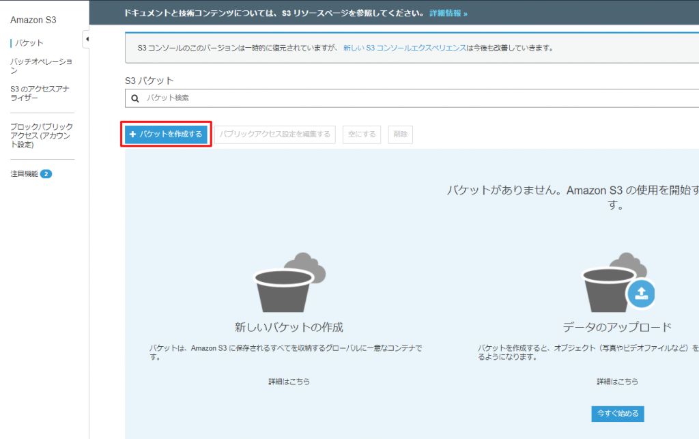Screen dimensions: 699x439
Task: Click パブリックアクセス設定を編集する button
Action: coord(274,134)
